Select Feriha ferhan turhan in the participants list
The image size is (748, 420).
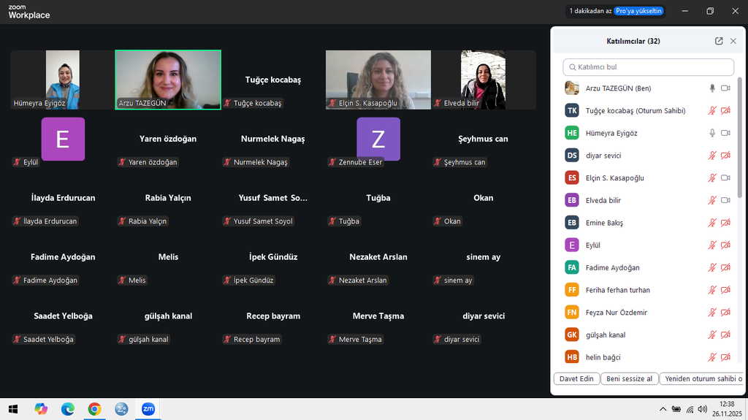coord(617,290)
